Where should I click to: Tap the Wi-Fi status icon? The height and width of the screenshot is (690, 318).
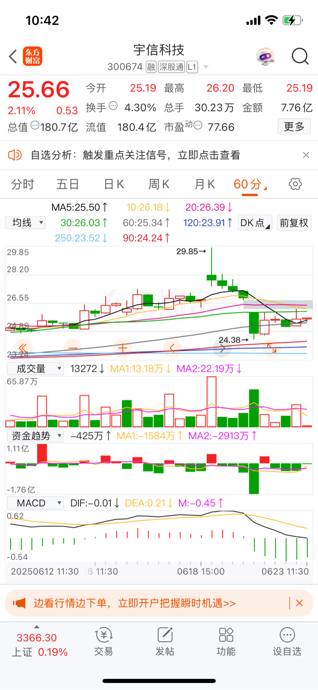(271, 20)
